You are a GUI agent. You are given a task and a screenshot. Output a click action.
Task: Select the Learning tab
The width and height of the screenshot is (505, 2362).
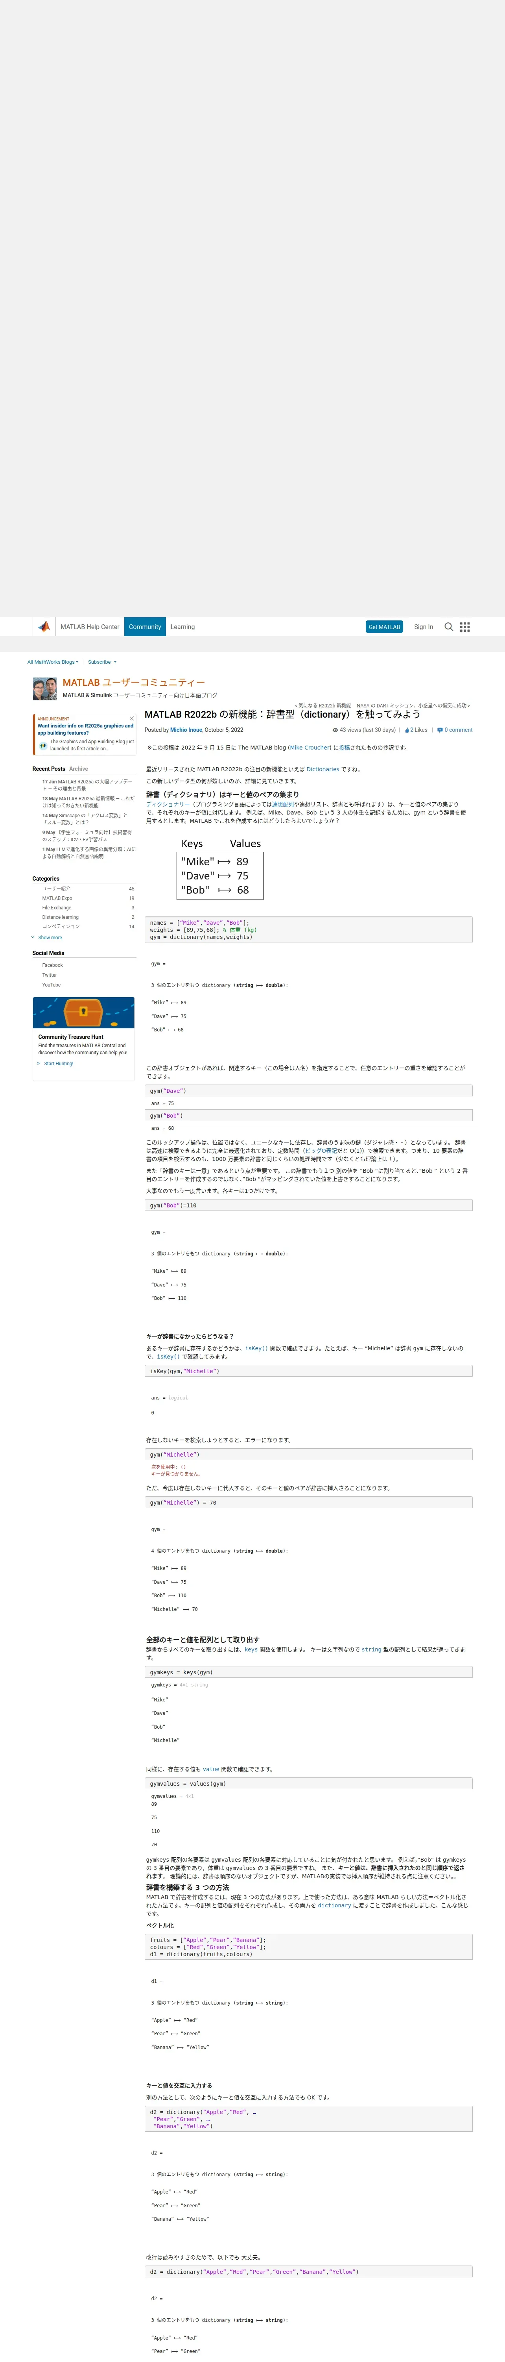pos(182,626)
